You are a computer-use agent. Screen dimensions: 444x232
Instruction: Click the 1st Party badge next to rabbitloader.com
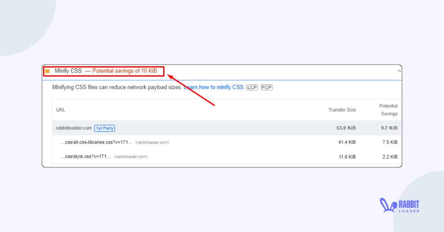[x=104, y=128]
